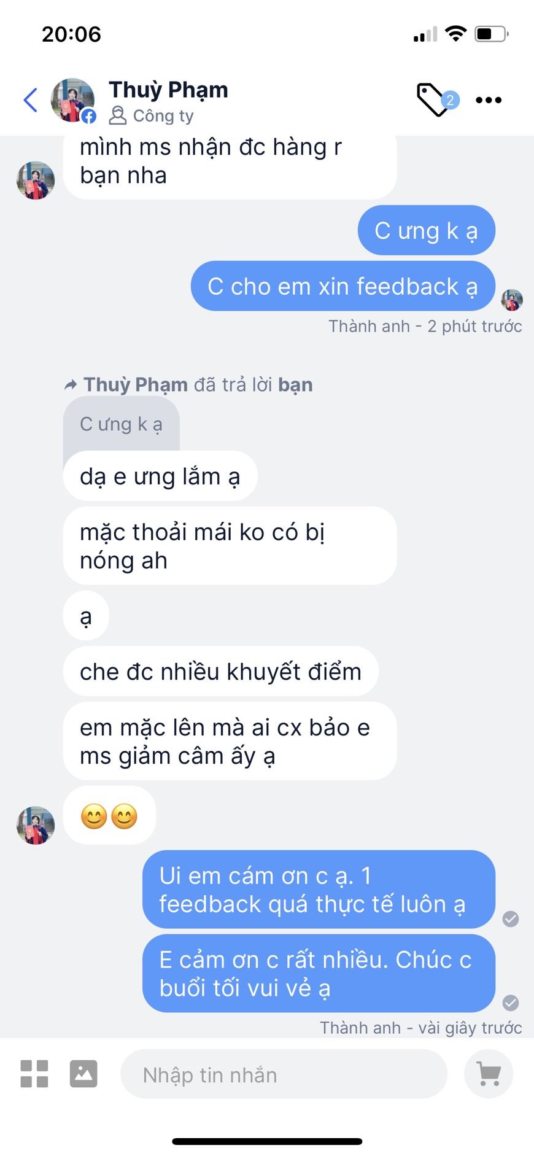Tap the 'C cho em xin feedback ạ' bubble
534x1156 pixels.
[342, 287]
